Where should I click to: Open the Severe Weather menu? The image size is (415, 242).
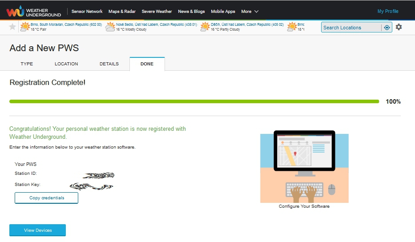tap(157, 12)
